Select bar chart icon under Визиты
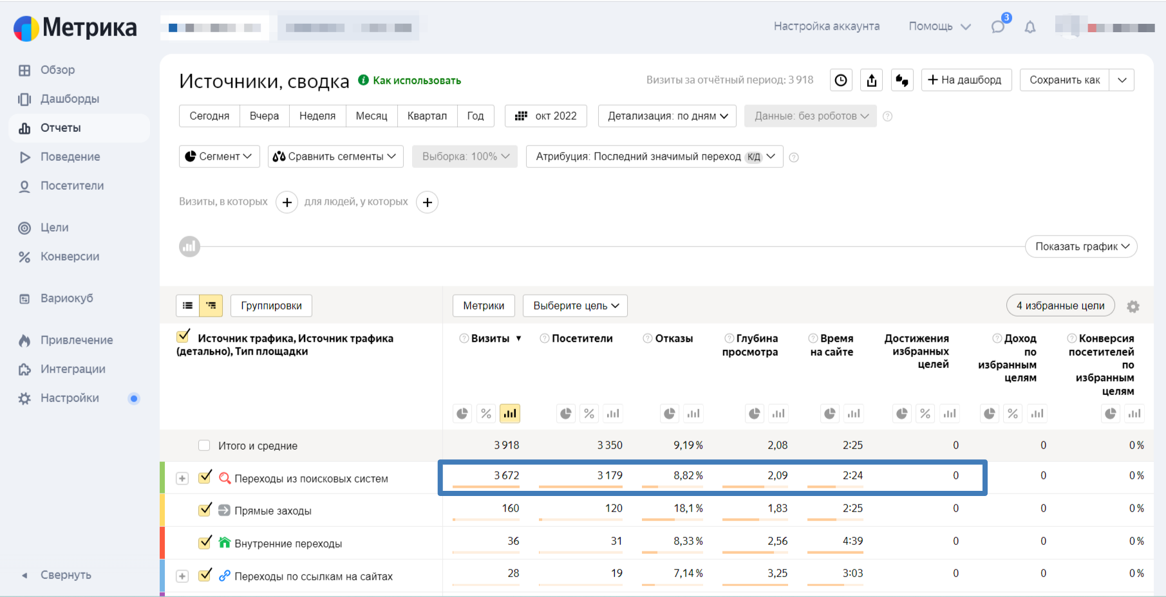 510,414
